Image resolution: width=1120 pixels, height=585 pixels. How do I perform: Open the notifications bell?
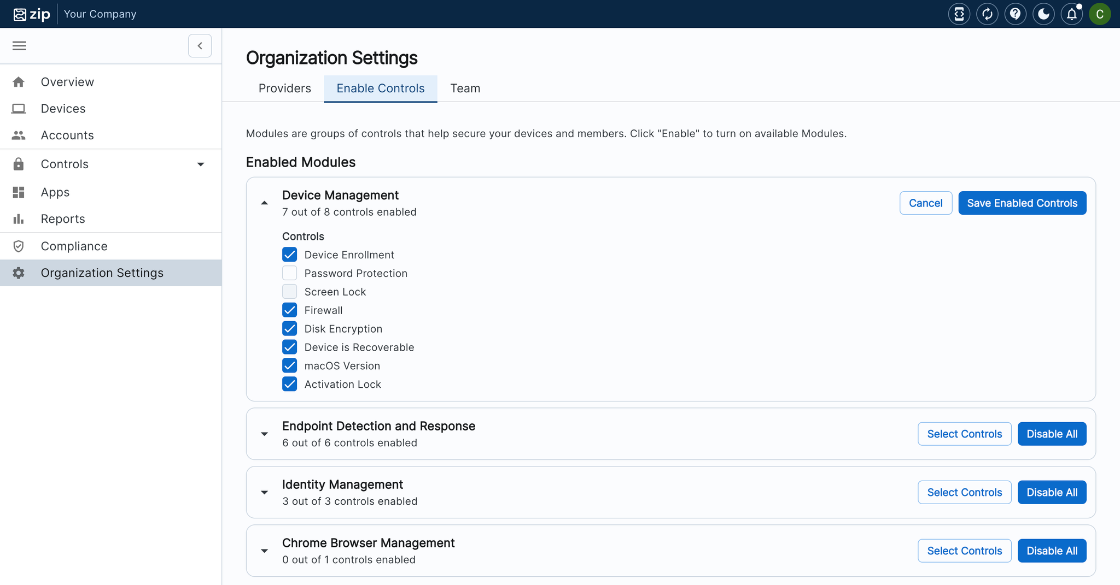coord(1071,14)
